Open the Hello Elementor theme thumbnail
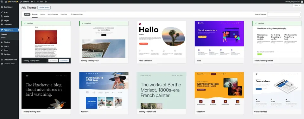This screenshot has width=304, height=119. click(161, 39)
